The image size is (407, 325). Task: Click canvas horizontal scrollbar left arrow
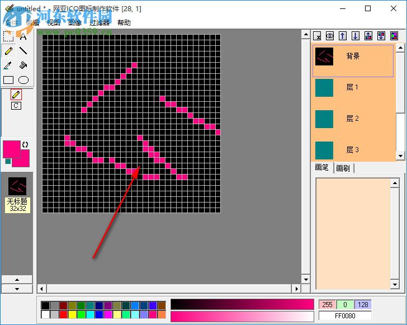tap(41, 289)
